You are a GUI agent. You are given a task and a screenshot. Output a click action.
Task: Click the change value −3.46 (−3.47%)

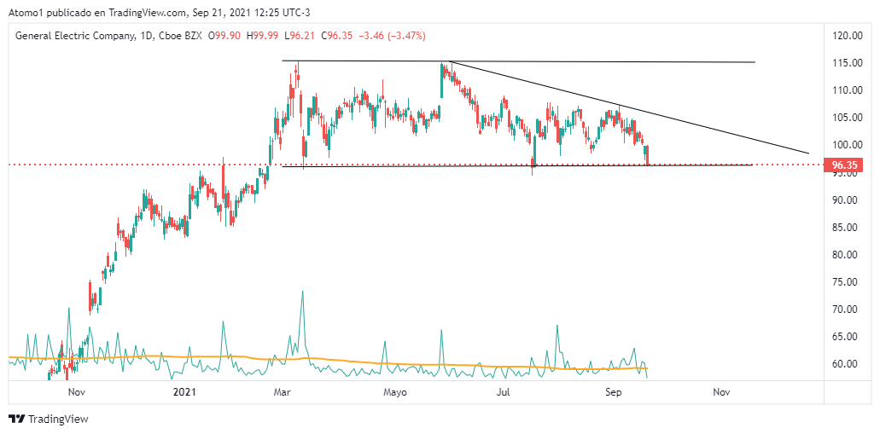pyautogui.click(x=392, y=36)
